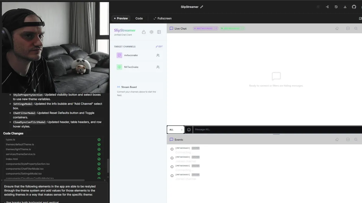Click SYSTEM badge on first event
This screenshot has width=362, height=203.
click(x=195, y=148)
